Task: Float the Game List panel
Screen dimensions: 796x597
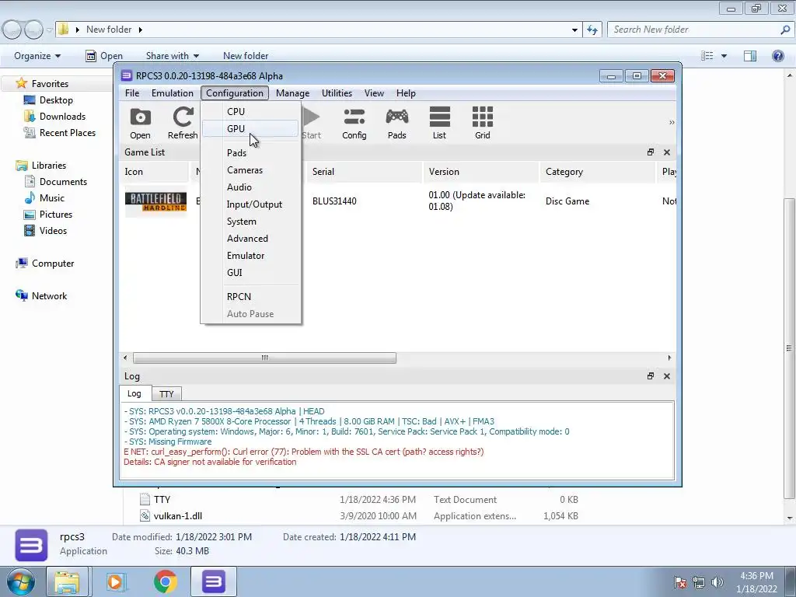Action: click(x=651, y=152)
